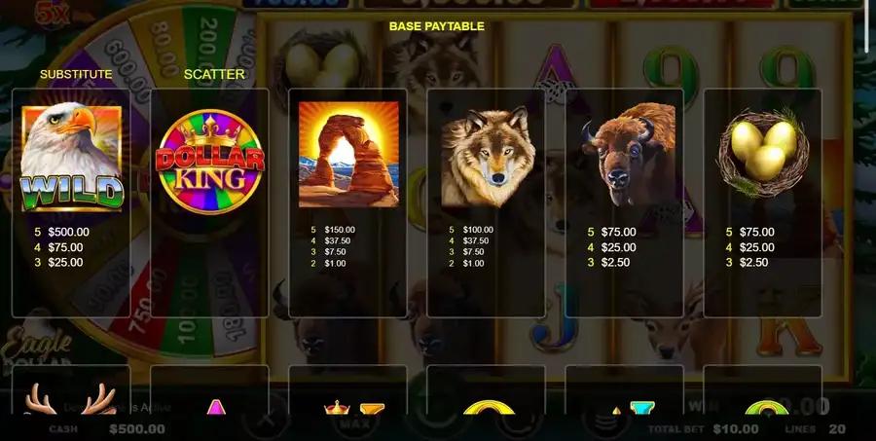Click the SUBSTITUTE label
Screen dimensions: 876x441
pyautogui.click(x=76, y=74)
